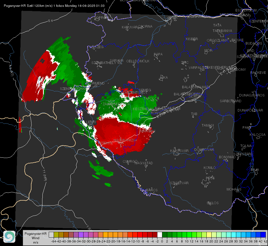Click the swirl logo icon at bottom-left
The height and width of the screenshot is (246, 268).
pos(9,237)
